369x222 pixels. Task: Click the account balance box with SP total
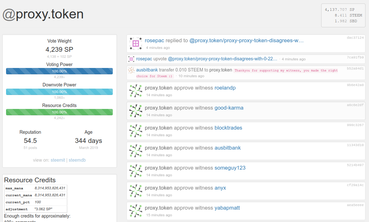click(x=343, y=15)
